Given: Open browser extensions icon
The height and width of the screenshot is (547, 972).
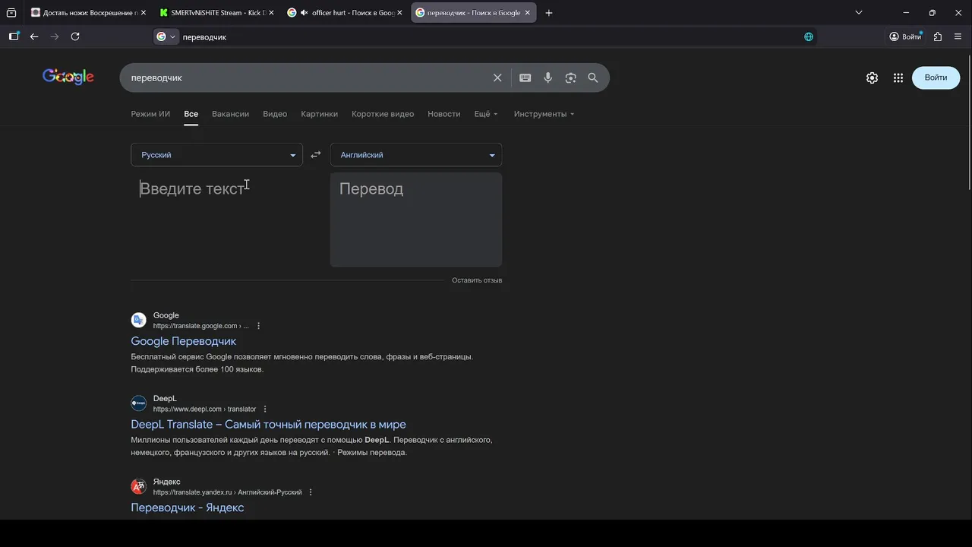Looking at the screenshot, I should tap(938, 36).
